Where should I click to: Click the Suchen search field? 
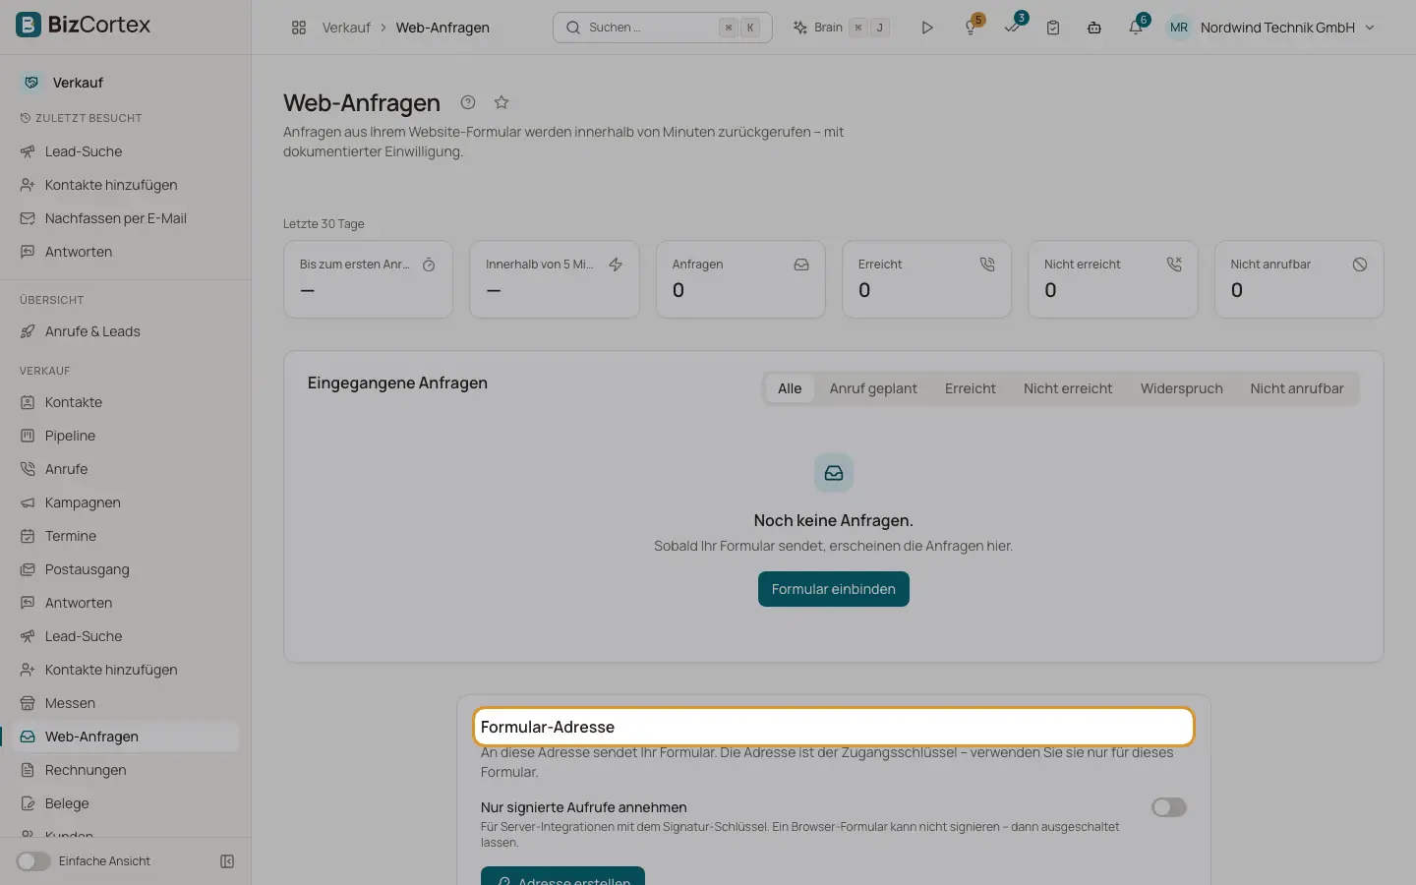coord(663,28)
